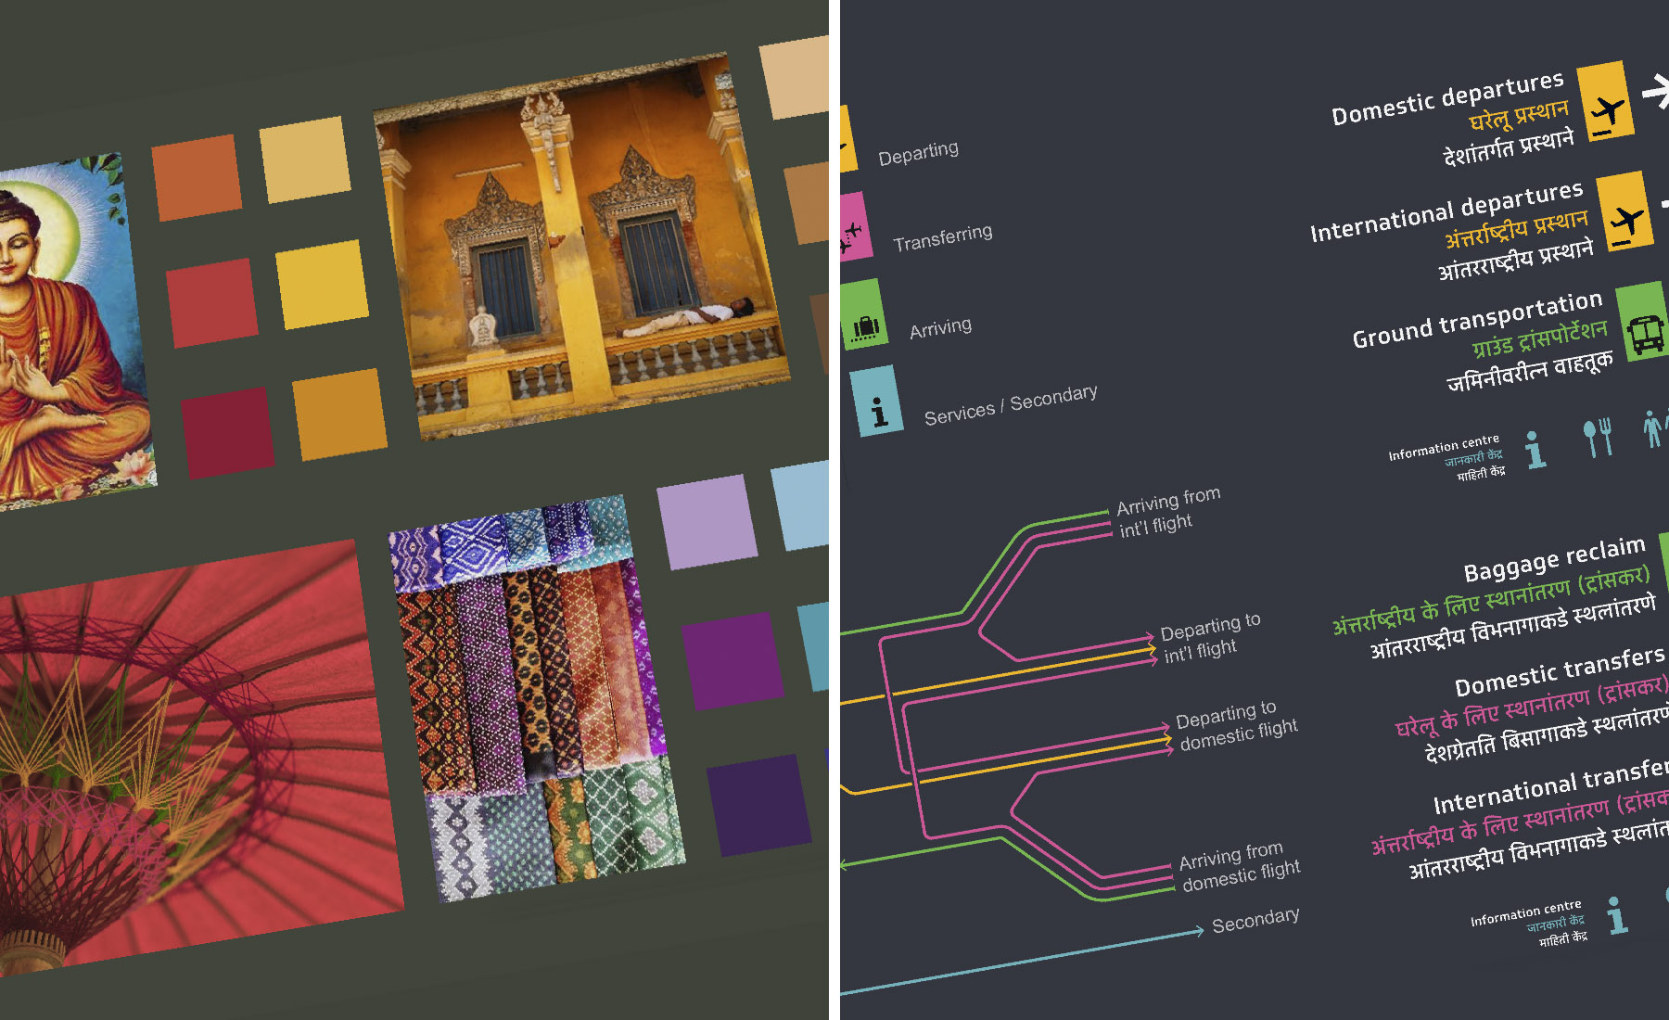Viewport: 1669px width, 1020px height.
Task: Click the International departures sign text
Action: tap(1446, 212)
